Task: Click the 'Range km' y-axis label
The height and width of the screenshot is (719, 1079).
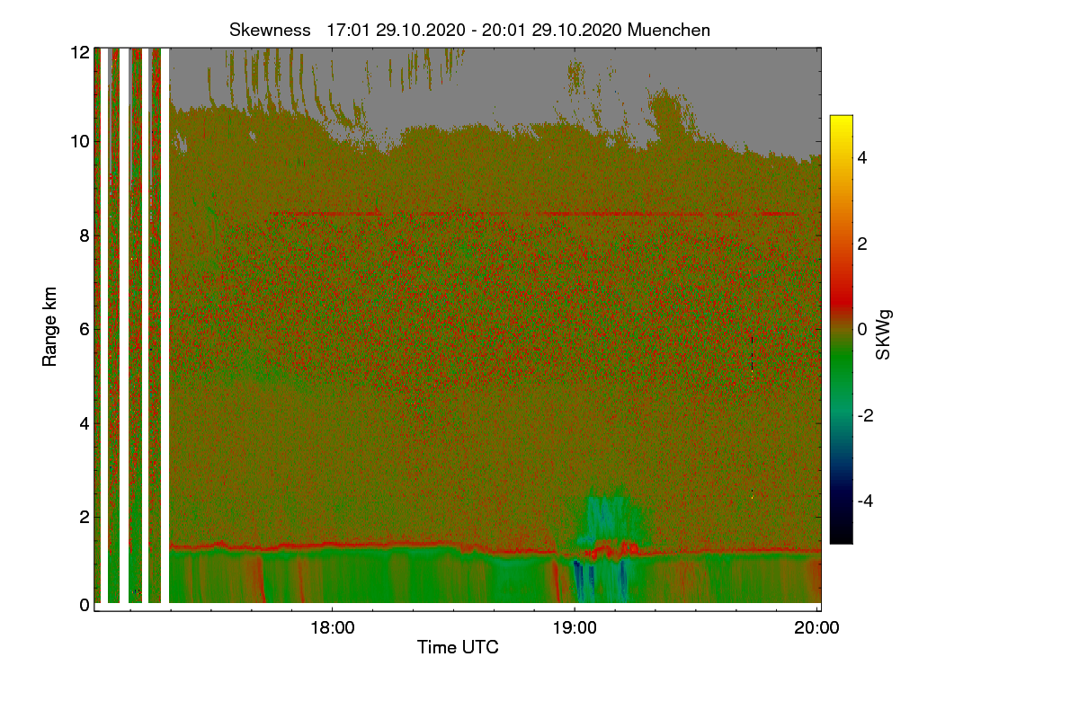Action: [50, 328]
